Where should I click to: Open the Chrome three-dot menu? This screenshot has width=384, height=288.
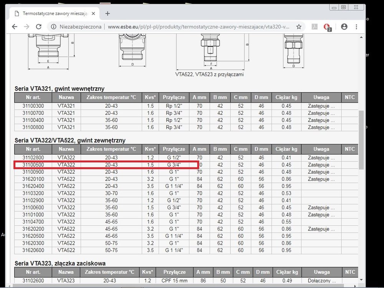356,26
